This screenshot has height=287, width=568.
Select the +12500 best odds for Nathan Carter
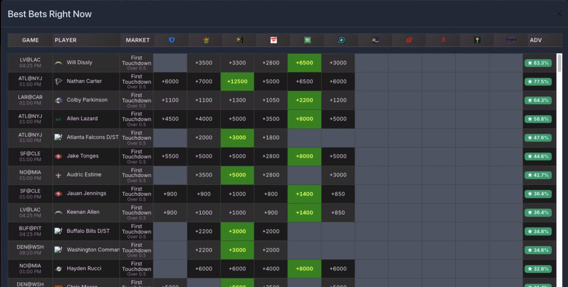tap(237, 81)
